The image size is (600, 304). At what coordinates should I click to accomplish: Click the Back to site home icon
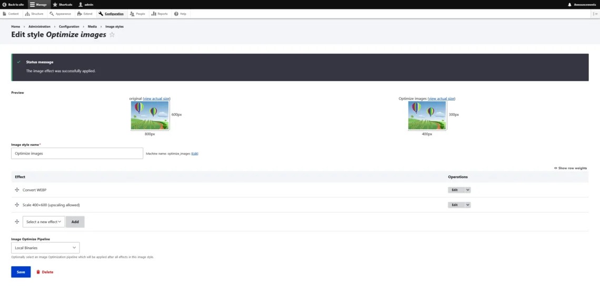click(x=4, y=4)
